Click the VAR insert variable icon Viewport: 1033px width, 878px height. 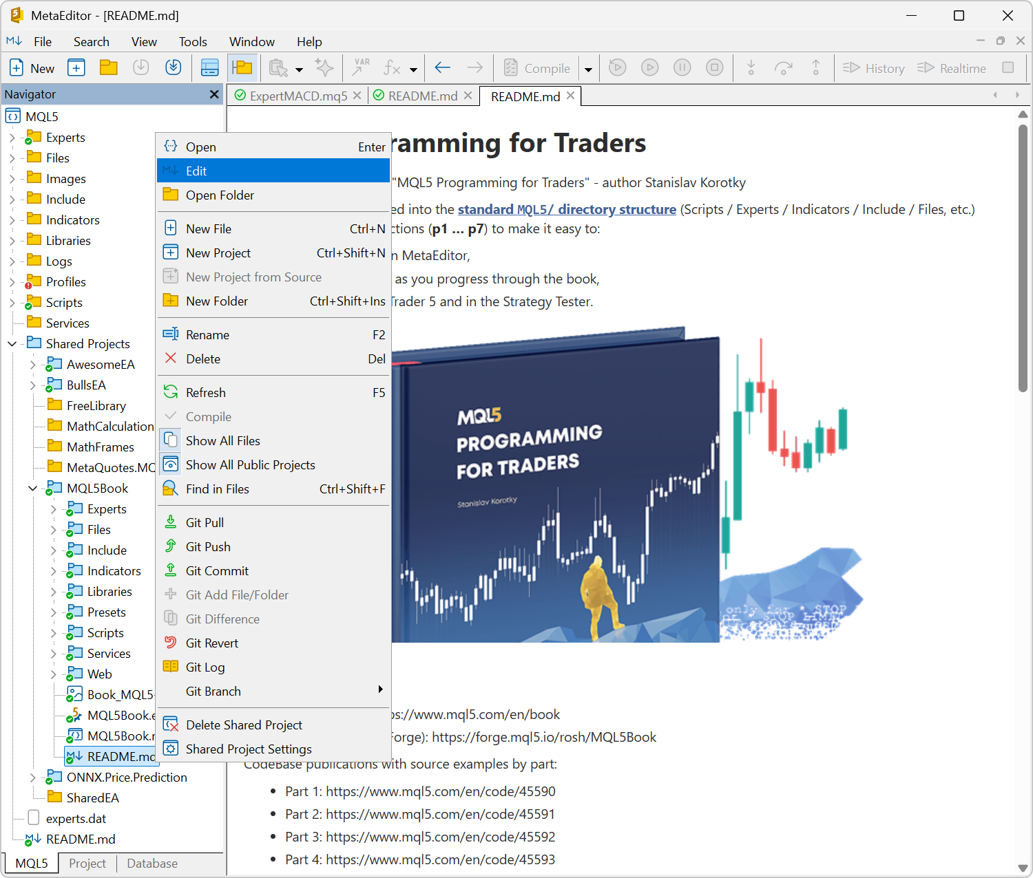coord(361,68)
